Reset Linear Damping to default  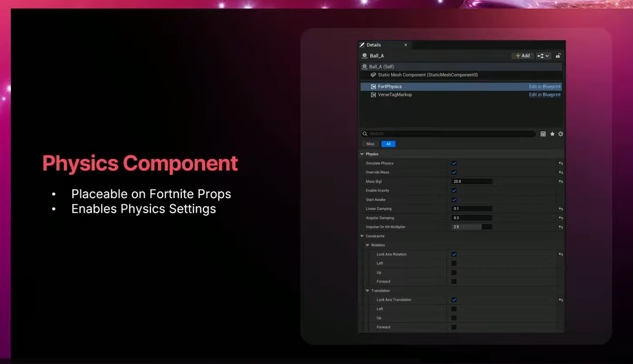tap(561, 209)
